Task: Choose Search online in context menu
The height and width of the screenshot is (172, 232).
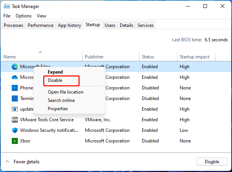Action: (61, 100)
